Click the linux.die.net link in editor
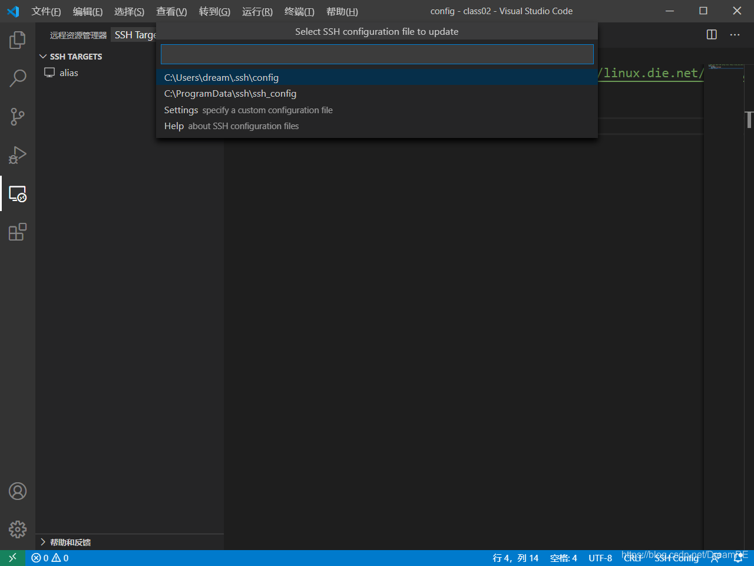Image resolution: width=754 pixels, height=566 pixels. [651, 73]
